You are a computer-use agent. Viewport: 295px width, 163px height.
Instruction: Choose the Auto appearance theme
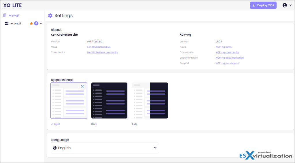(150, 101)
